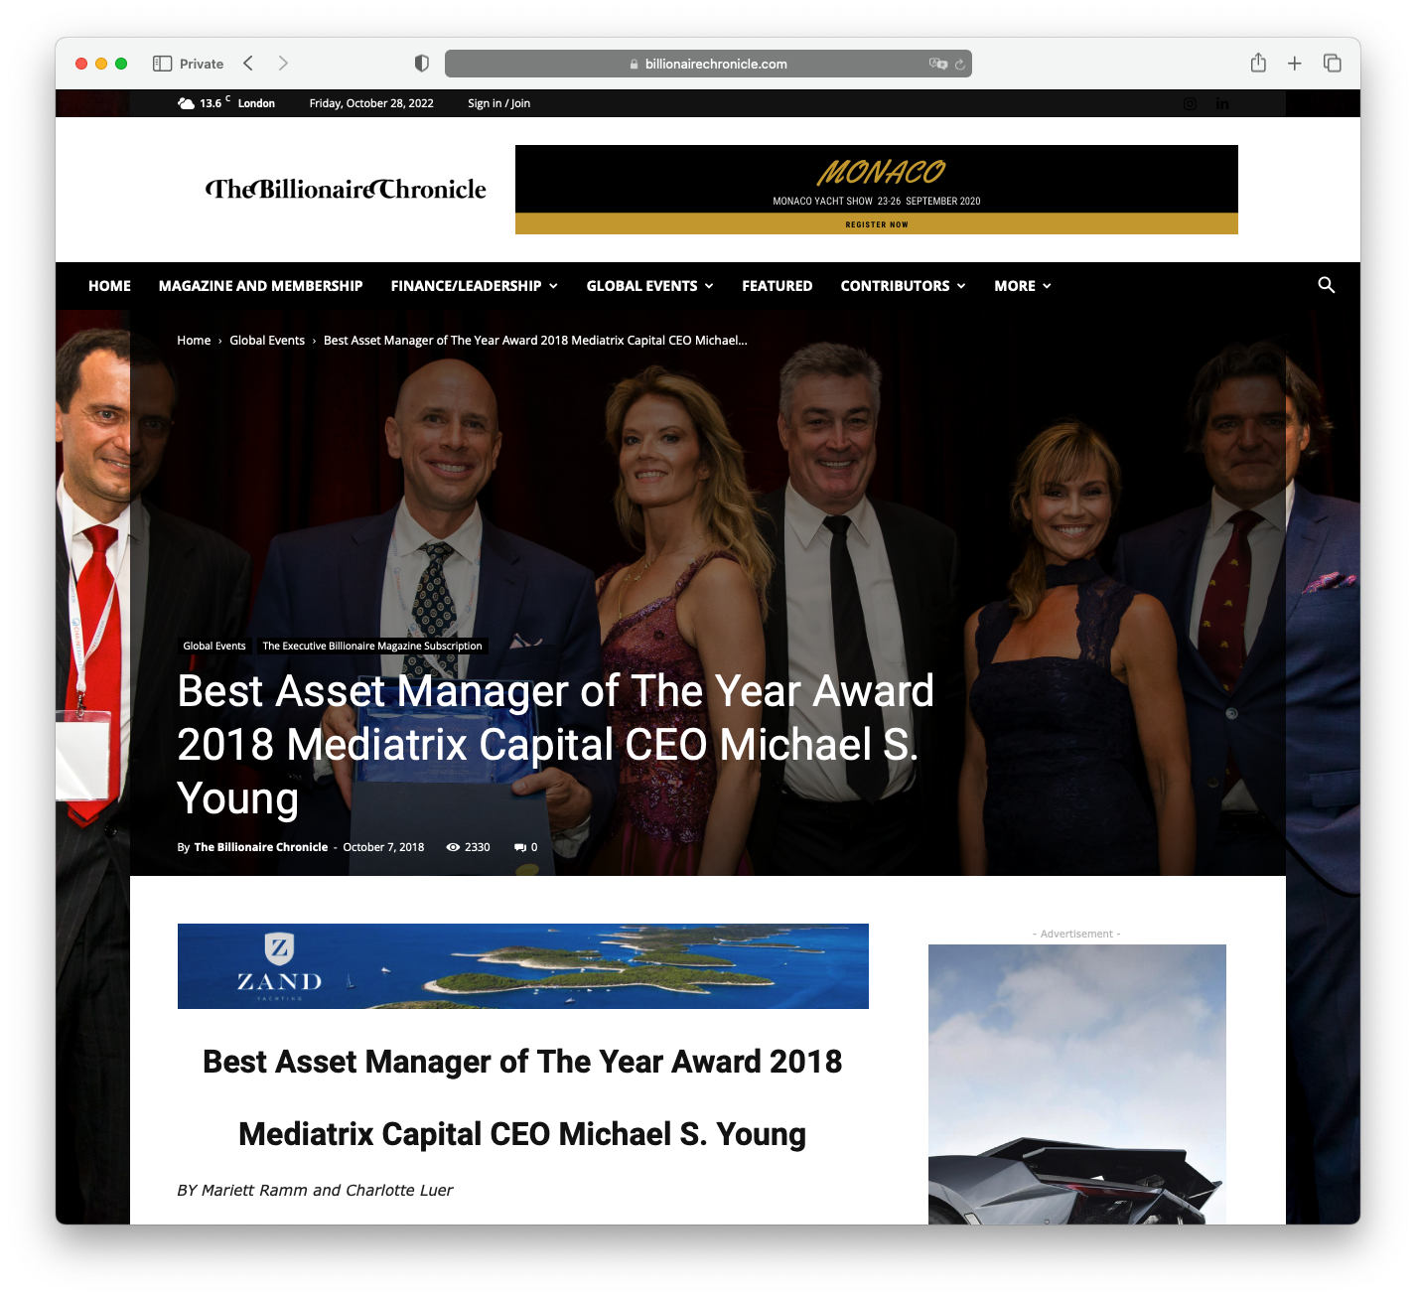Click the Home breadcrumb link

194,340
